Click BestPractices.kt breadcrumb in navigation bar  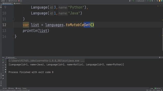click(13, 1)
